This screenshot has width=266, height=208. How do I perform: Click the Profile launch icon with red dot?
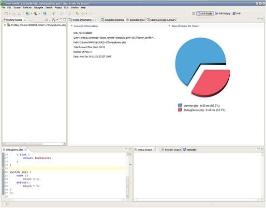[x=35, y=14]
